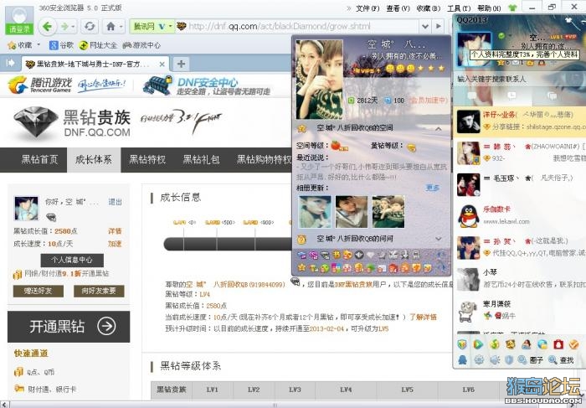Collapse the 空间 section in profile card
This screenshot has height=408, width=586.
click(x=439, y=129)
